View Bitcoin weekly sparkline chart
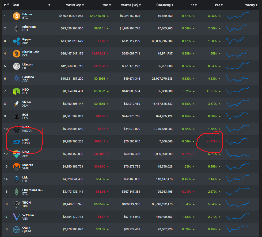Image resolution: width=262 pixels, height=237 pixels. click(x=238, y=15)
